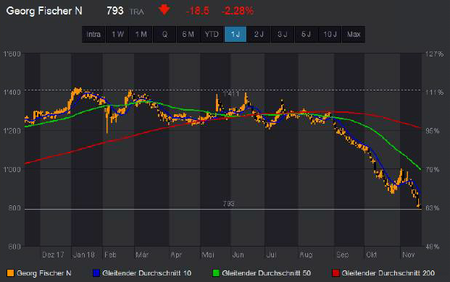Click the Sep axis label

pyautogui.click(x=342, y=255)
